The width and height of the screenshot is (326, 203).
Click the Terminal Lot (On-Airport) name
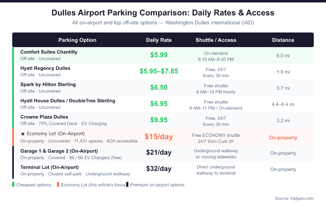point(49,167)
